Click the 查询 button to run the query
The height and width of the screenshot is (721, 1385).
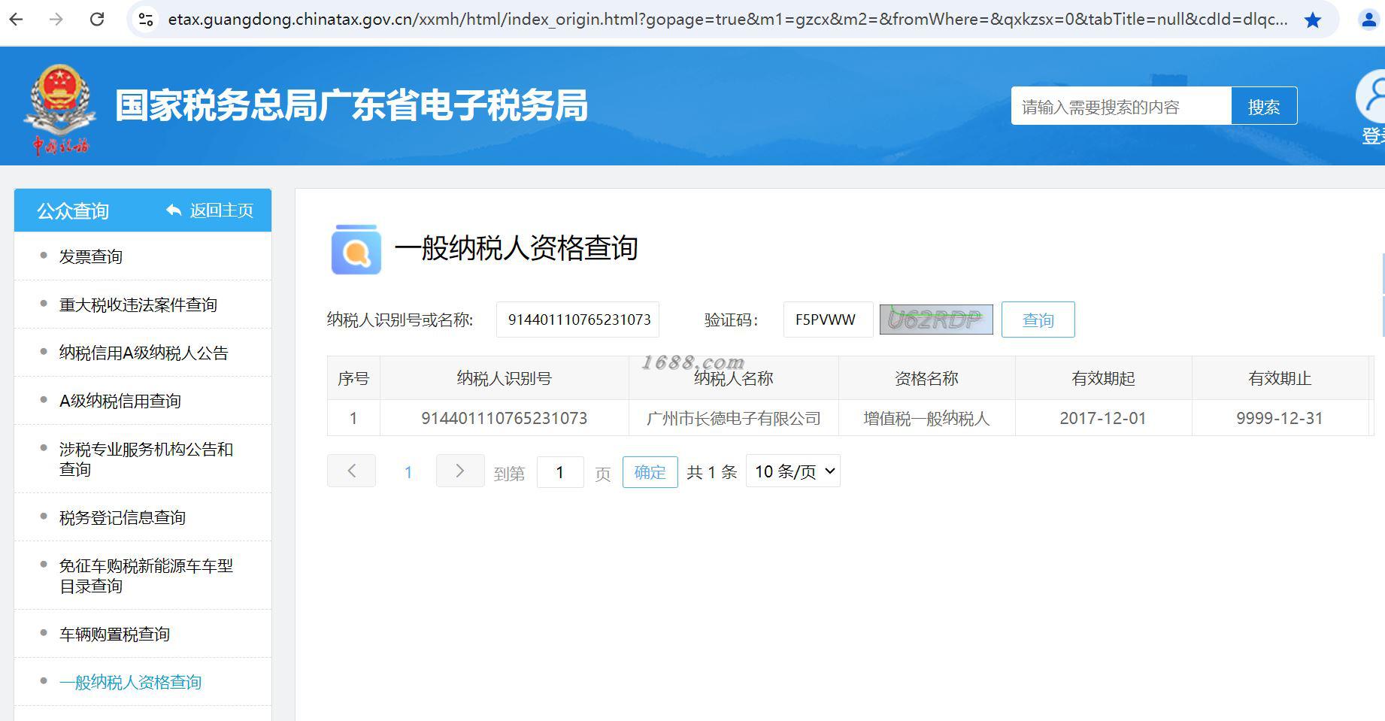pos(1038,320)
